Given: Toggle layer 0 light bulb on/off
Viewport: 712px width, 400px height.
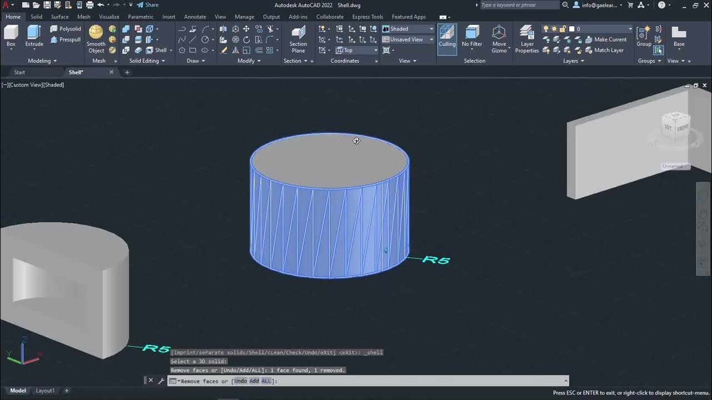Looking at the screenshot, I should [546, 29].
